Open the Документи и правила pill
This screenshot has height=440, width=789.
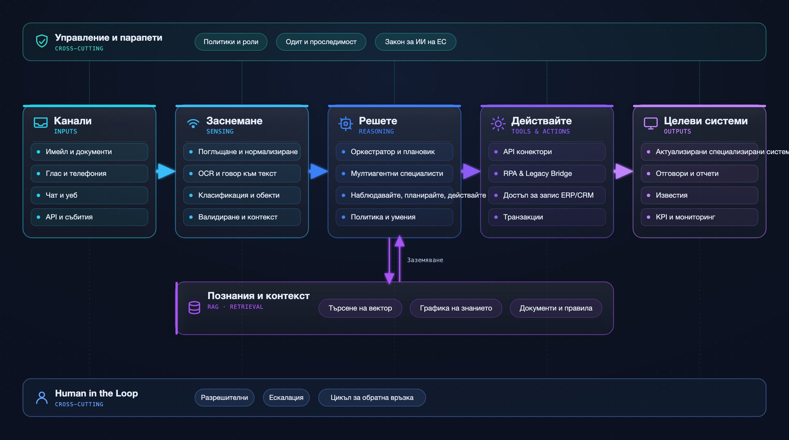click(556, 308)
